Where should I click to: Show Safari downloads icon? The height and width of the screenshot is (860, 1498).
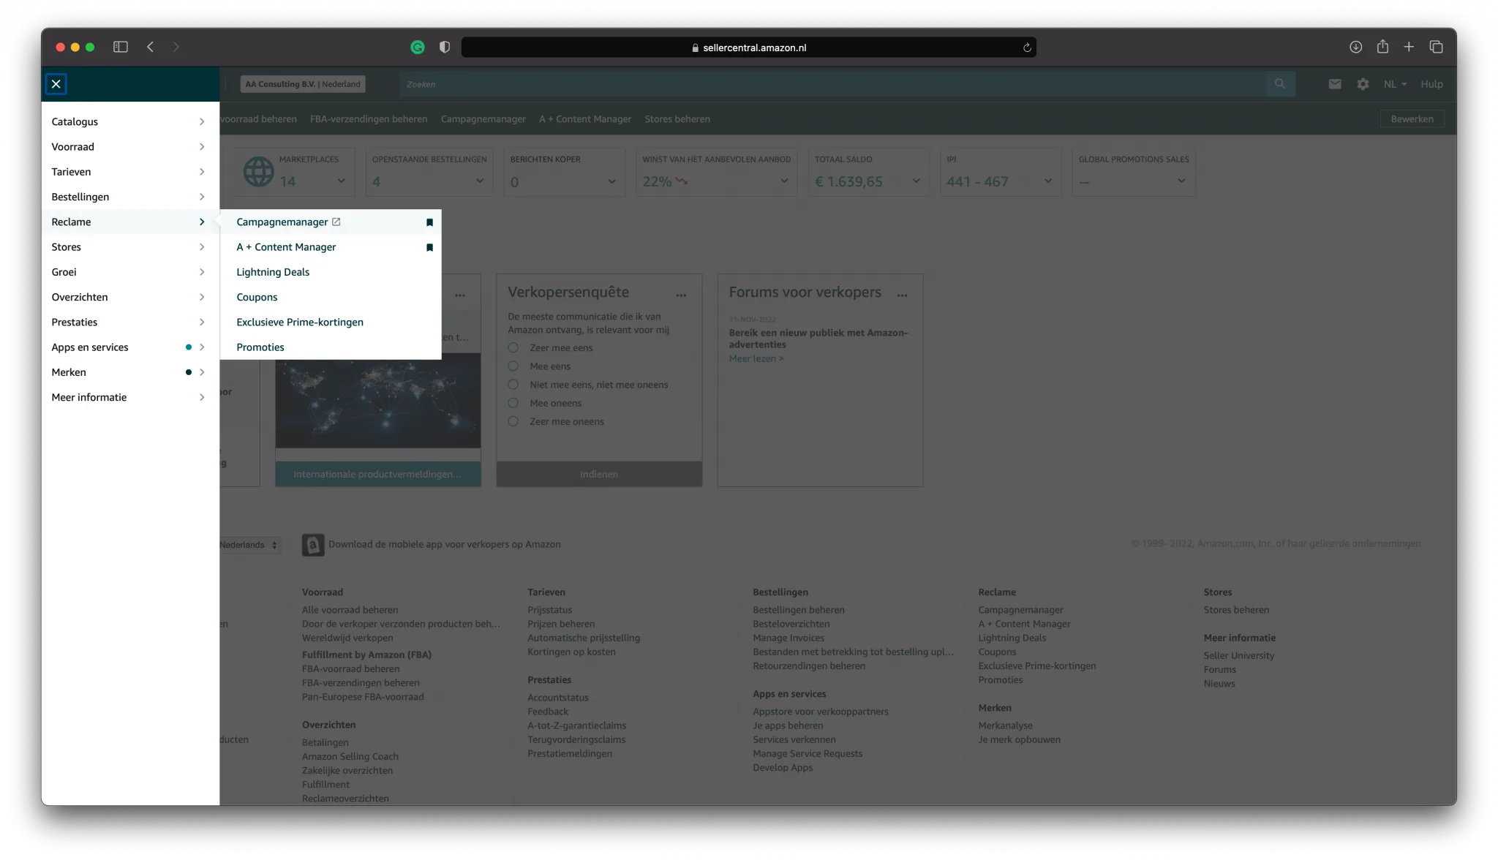point(1355,47)
